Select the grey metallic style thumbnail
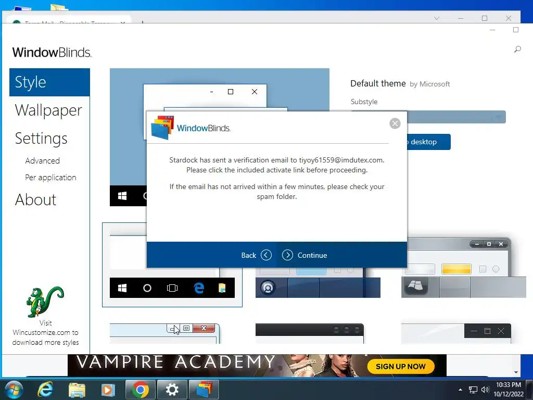This screenshot has height=400, width=533. [464, 268]
